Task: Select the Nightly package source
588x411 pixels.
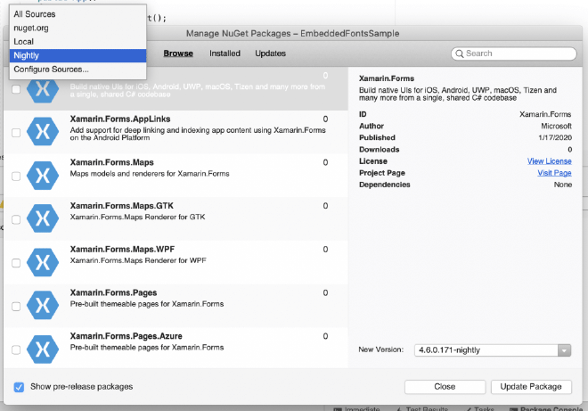Action: pos(78,55)
